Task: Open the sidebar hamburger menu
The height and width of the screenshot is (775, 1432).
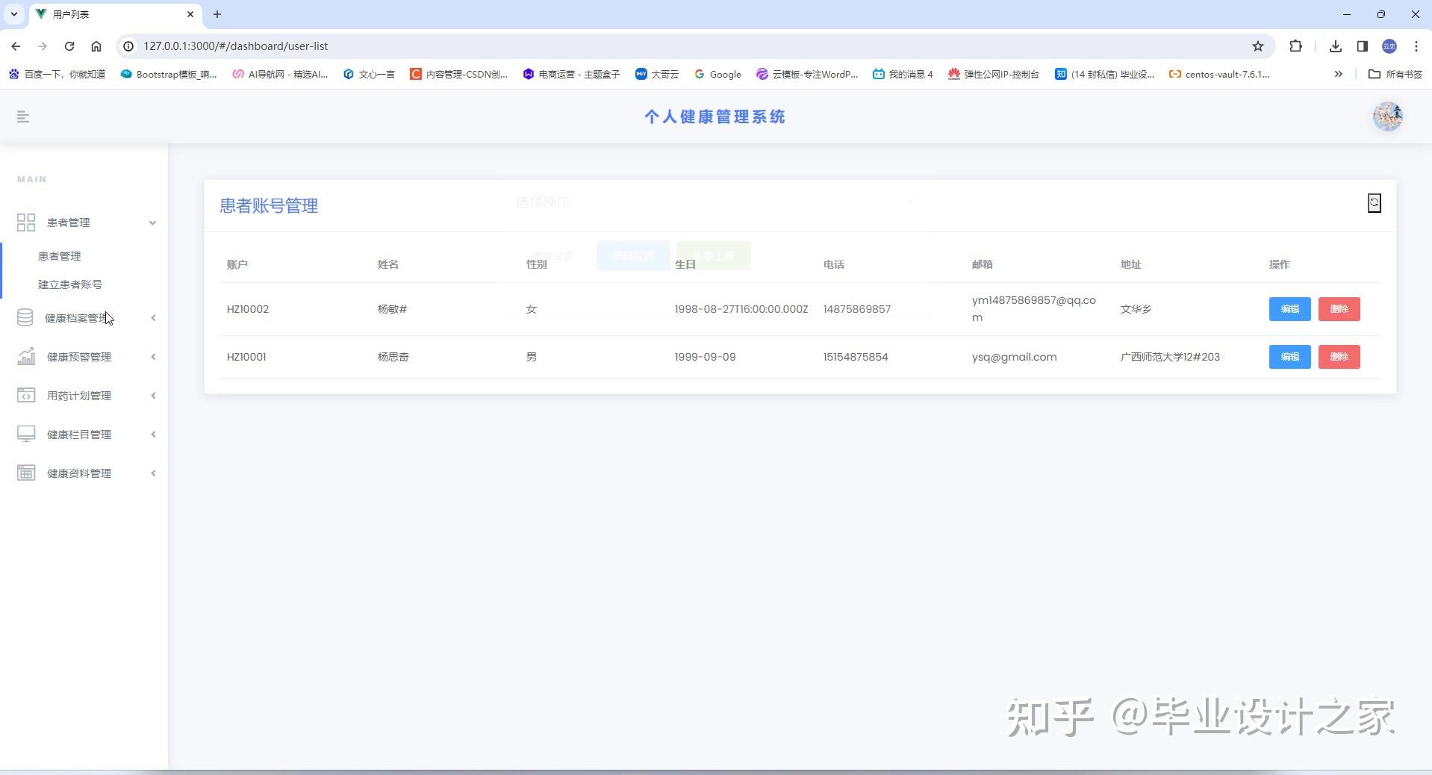Action: (23, 116)
